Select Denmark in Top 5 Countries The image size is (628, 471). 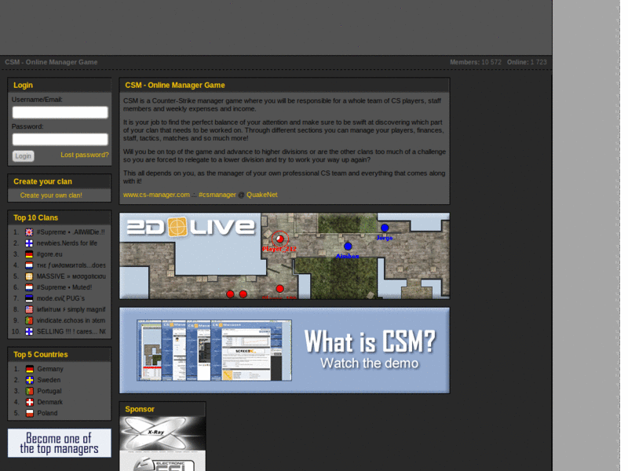50,402
